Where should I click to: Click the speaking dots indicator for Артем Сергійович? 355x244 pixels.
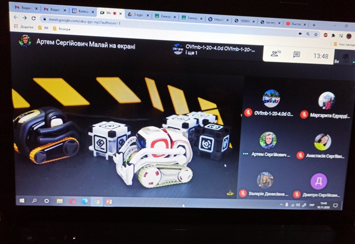pos(246,154)
